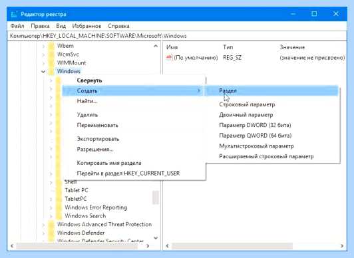354x258 pixels.
Task: Click the Значение column header
Action: click(x=292, y=47)
